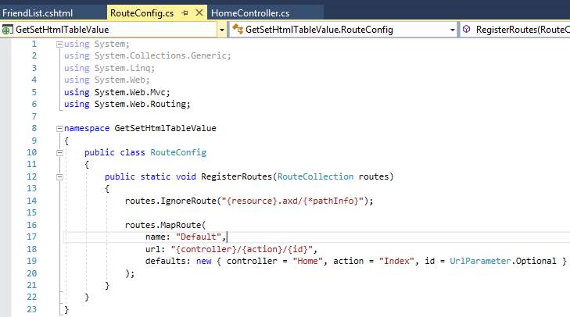Click the class icon beside GetSetHtmlTableValue.RouteConfig
The width and height of the screenshot is (570, 317).
point(238,29)
